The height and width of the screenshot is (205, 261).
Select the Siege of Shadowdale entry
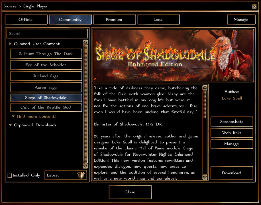46,98
